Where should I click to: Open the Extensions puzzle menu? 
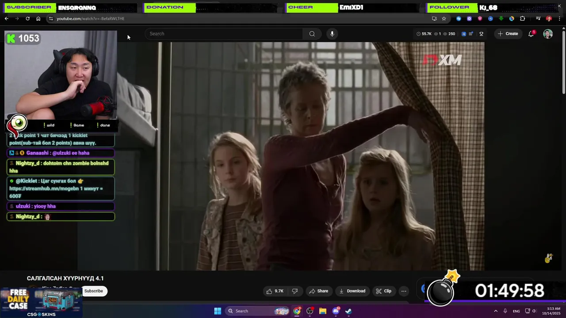tap(522, 19)
